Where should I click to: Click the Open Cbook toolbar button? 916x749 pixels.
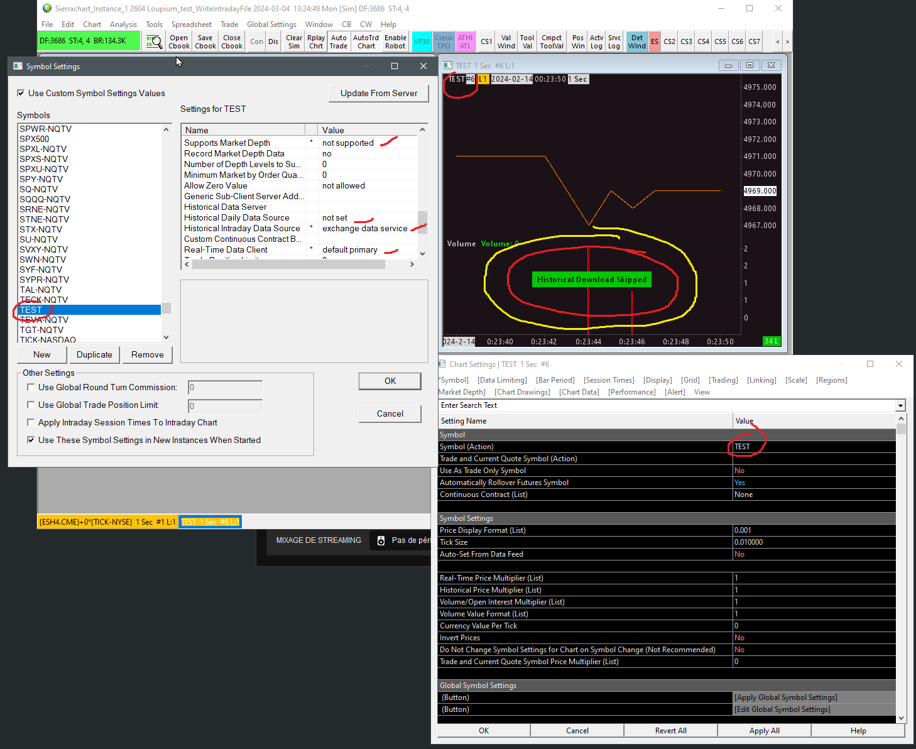(x=179, y=42)
